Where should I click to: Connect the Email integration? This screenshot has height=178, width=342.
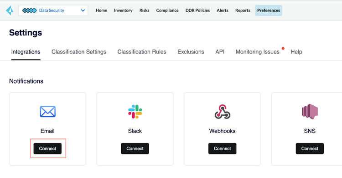coord(47,148)
